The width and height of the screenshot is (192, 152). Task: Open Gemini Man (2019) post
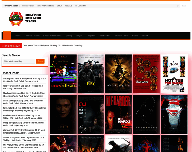point(24,139)
